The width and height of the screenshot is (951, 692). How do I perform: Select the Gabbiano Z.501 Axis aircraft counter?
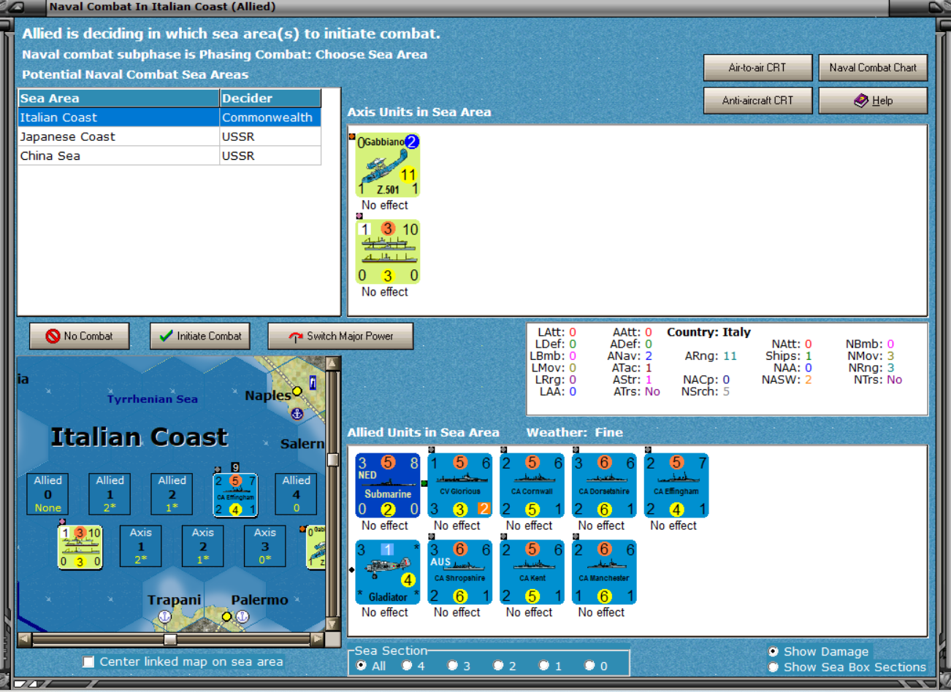tap(388, 165)
